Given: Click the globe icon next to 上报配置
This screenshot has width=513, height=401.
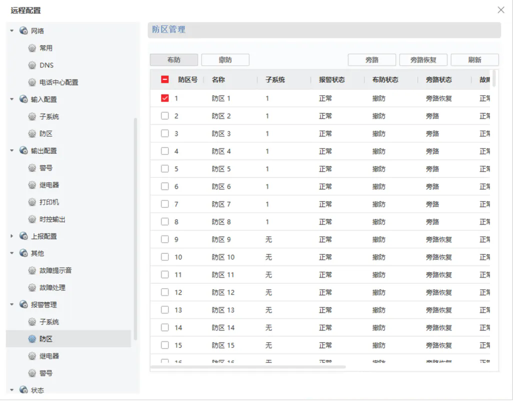Looking at the screenshot, I should coord(23,236).
